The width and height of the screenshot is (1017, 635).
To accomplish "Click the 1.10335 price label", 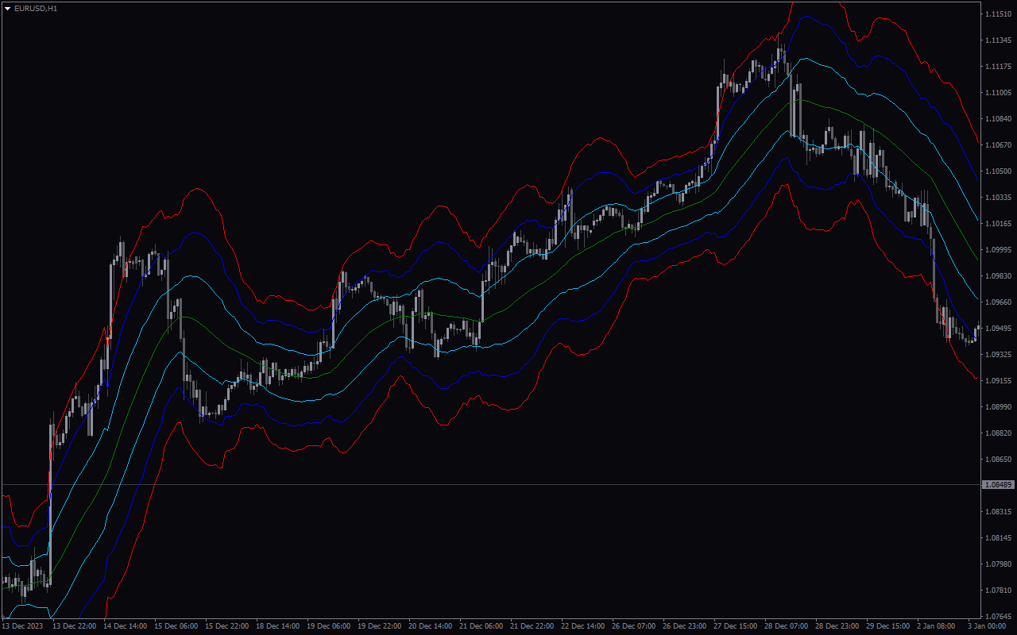I will pos(998,198).
